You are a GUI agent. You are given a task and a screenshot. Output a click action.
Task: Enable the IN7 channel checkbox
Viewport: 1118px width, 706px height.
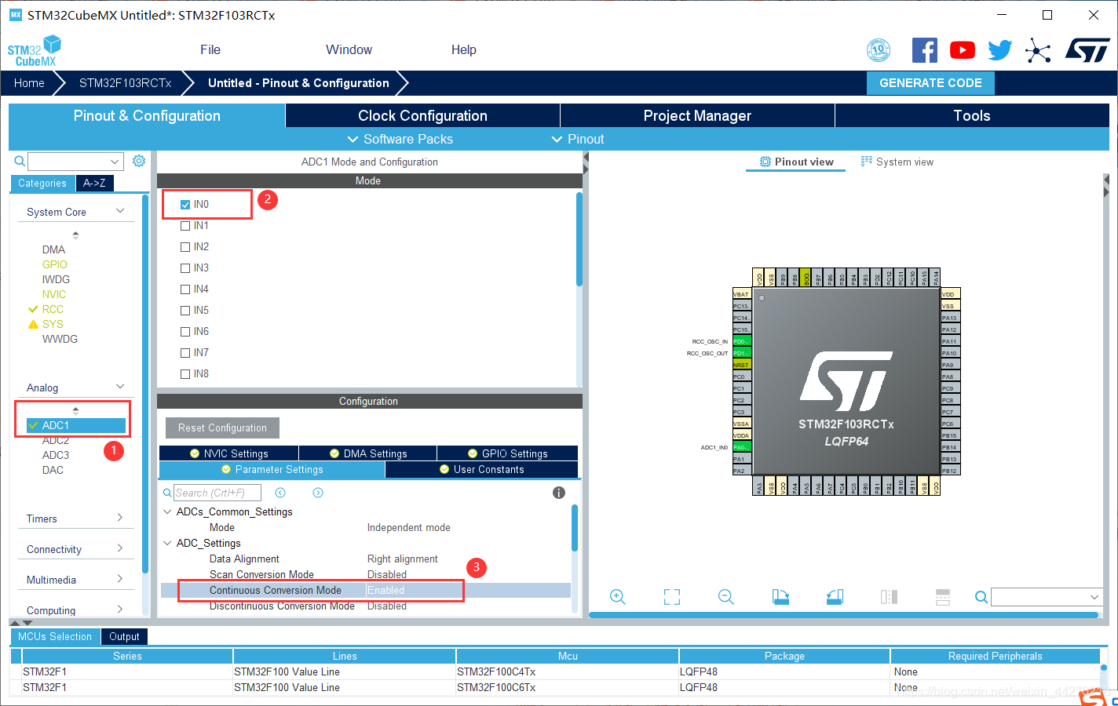pos(185,353)
